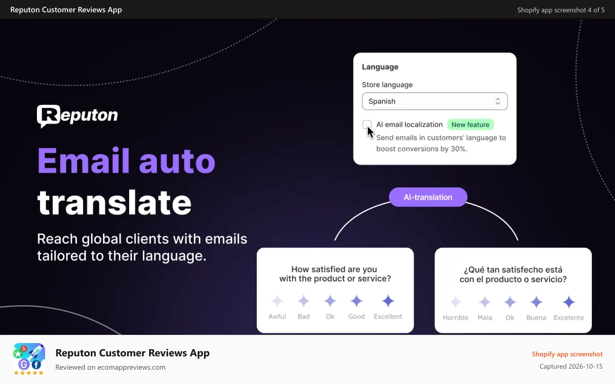Click the Shopify app screenshot 4 of 5 text
Screen dimensions: 615x384
pyautogui.click(x=561, y=10)
